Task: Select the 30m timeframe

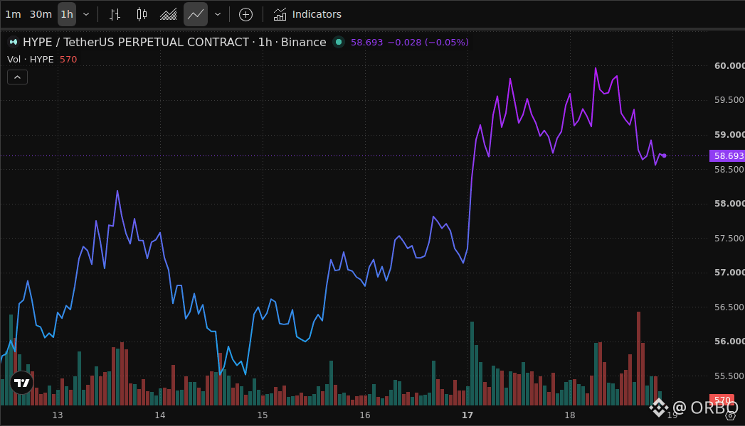Action: coord(41,14)
